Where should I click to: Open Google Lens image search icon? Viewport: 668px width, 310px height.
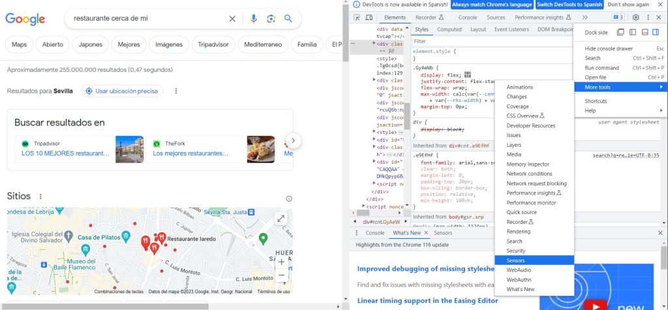[x=271, y=19]
